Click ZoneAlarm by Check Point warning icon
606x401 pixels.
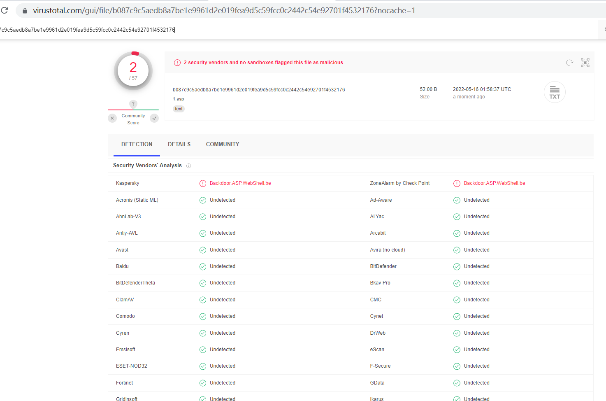tap(457, 184)
